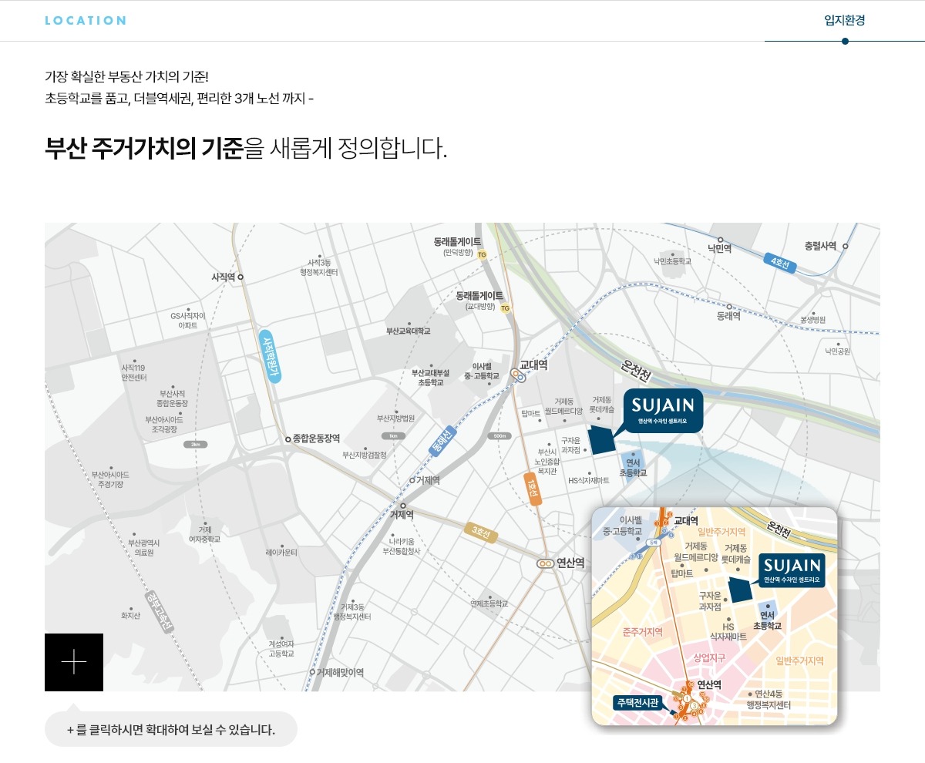Click the 연산4동 행정복지센터 label in the inset
The width and height of the screenshot is (925, 763).
[769, 699]
